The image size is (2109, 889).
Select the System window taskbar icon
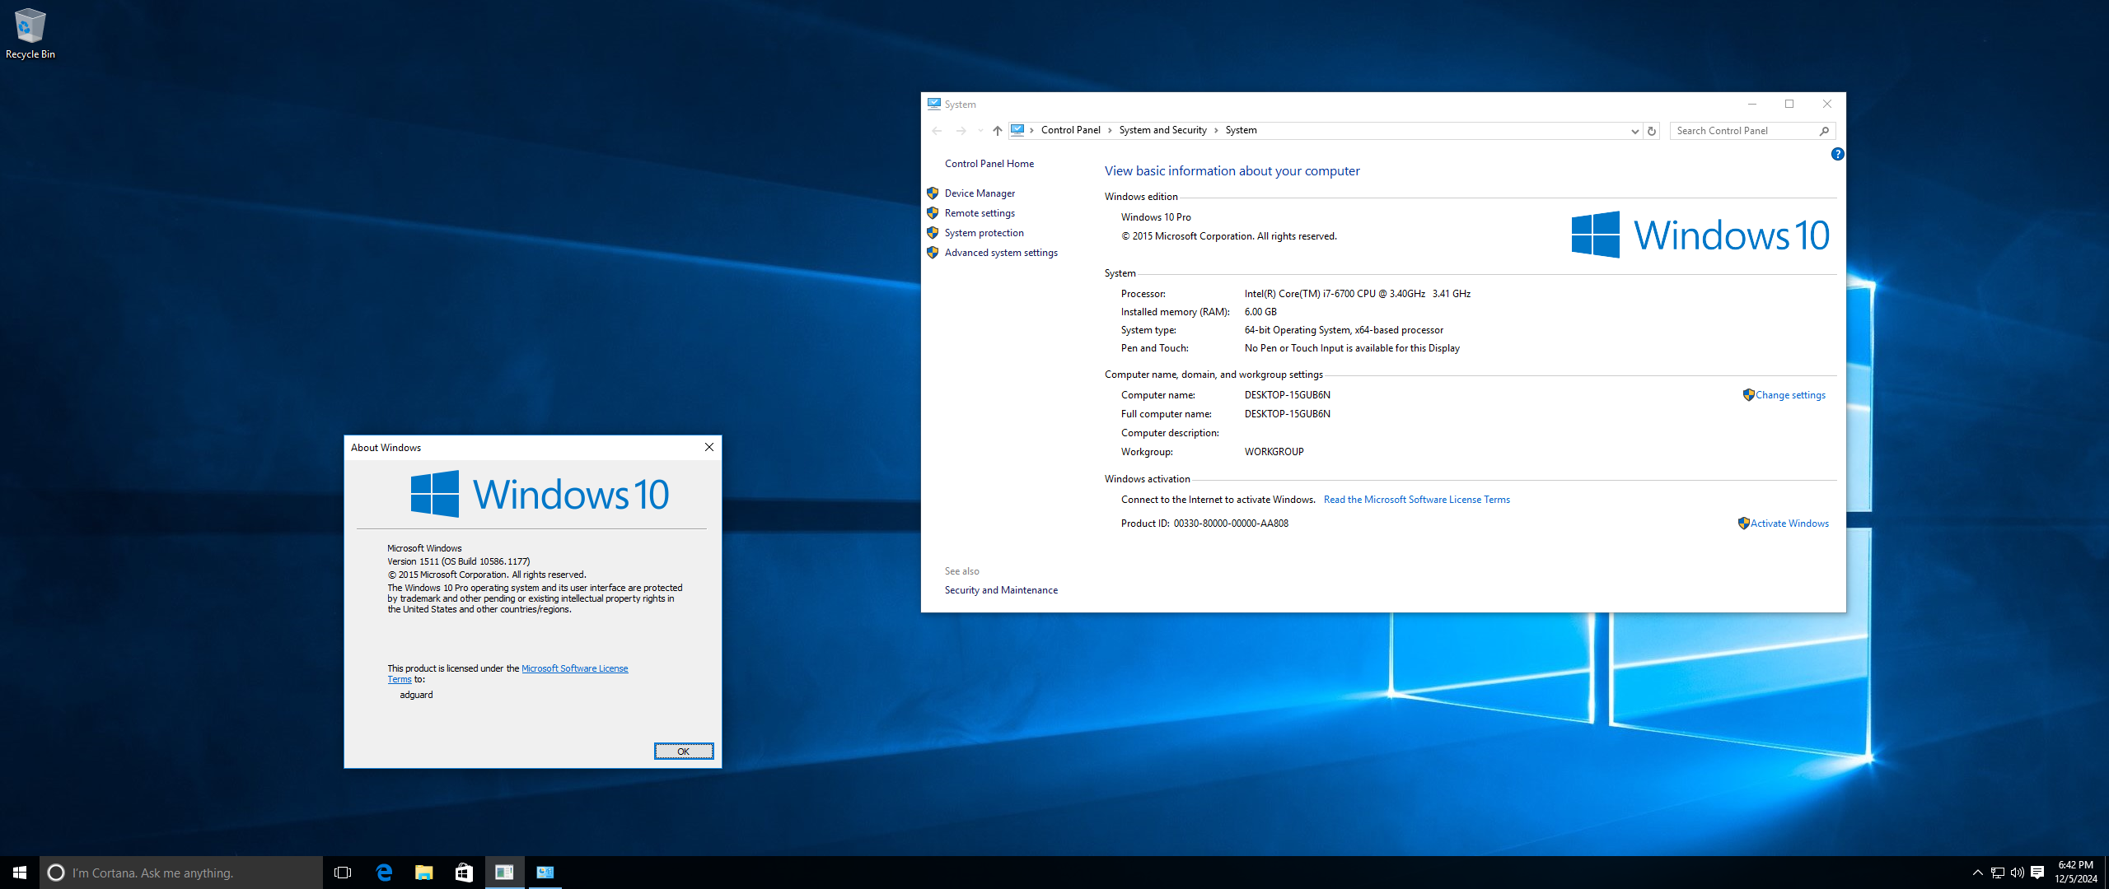point(545,873)
